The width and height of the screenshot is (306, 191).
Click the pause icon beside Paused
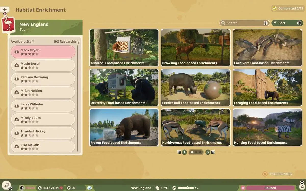pos(243,188)
